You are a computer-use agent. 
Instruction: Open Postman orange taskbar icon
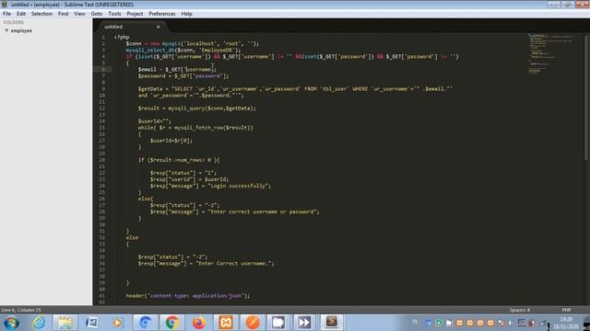point(253,323)
